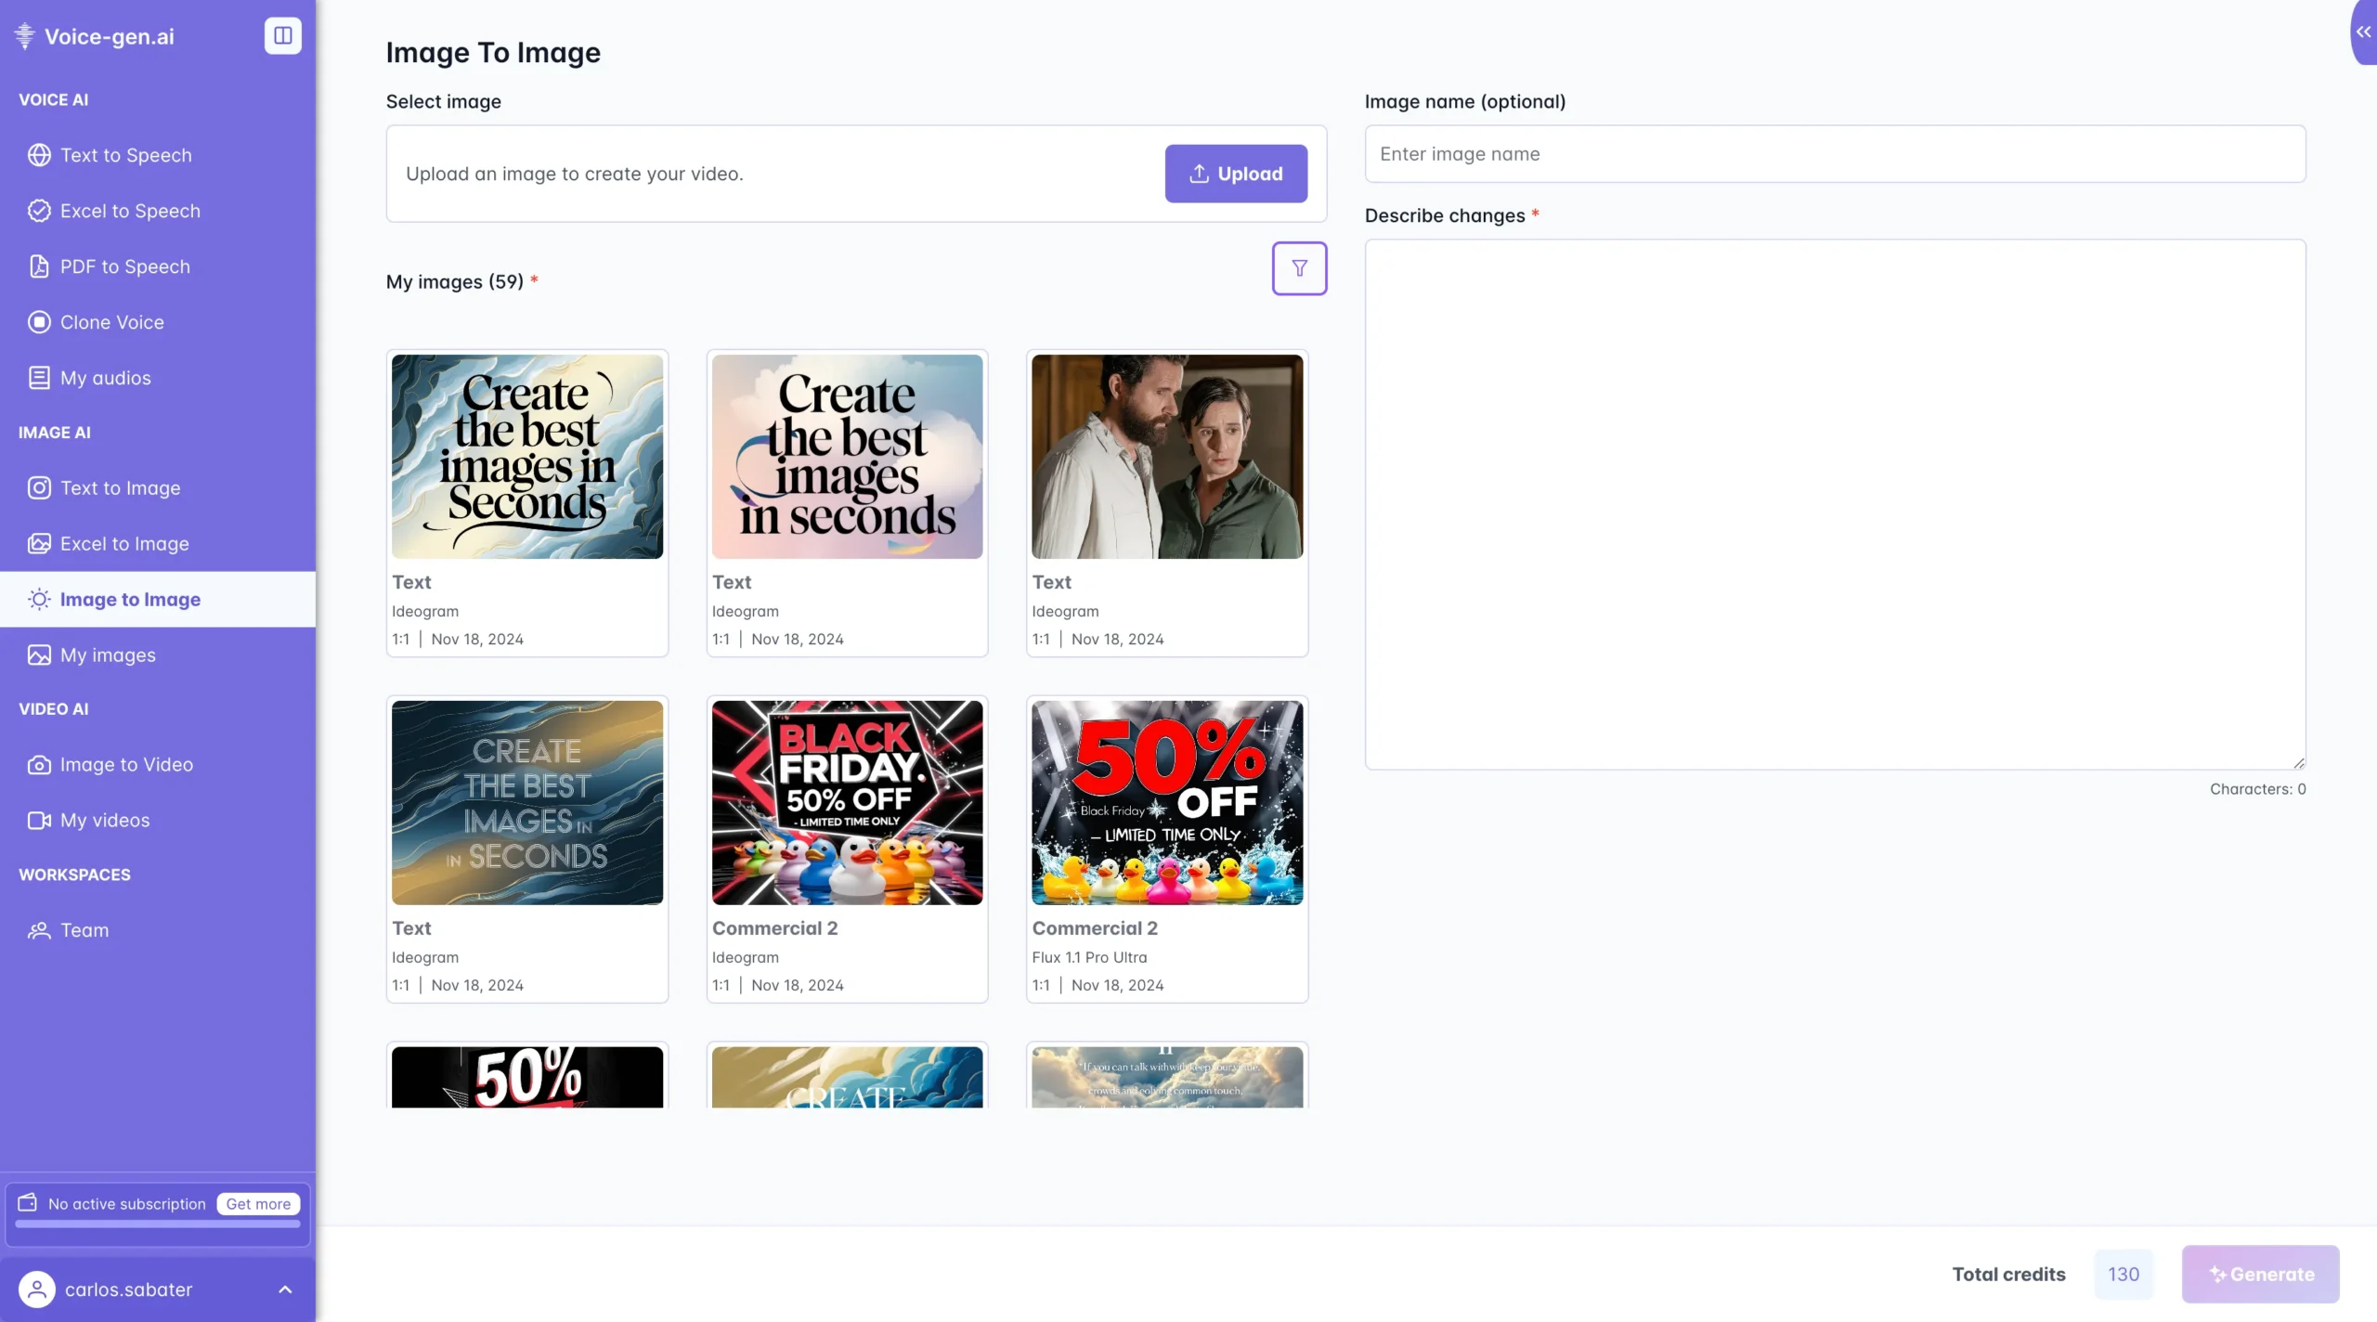The width and height of the screenshot is (2377, 1322).
Task: Open My images in sidebar
Action: 108,655
